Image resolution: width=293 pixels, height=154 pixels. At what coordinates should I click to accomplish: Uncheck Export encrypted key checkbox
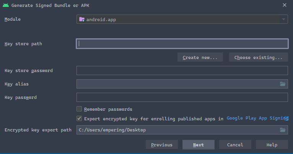coord(79,118)
